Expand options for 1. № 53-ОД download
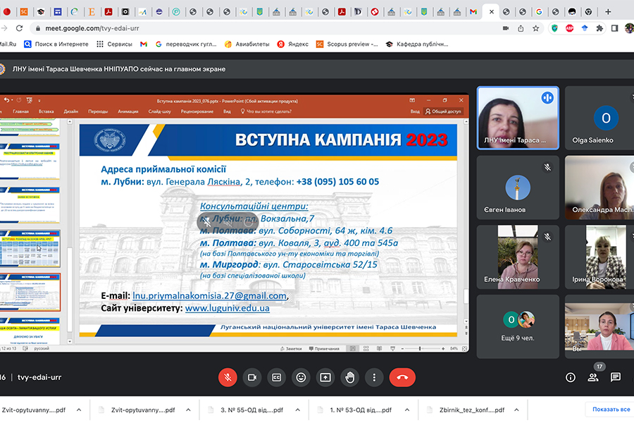The height and width of the screenshot is (423, 634). 407,410
